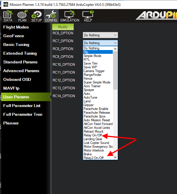The image size is (177, 194).
Task: Open the HELP monitor icon
Action: pos(88,15)
